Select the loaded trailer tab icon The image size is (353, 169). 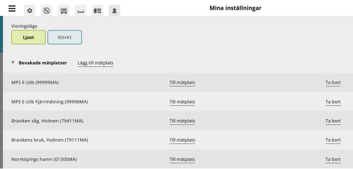pos(63,11)
